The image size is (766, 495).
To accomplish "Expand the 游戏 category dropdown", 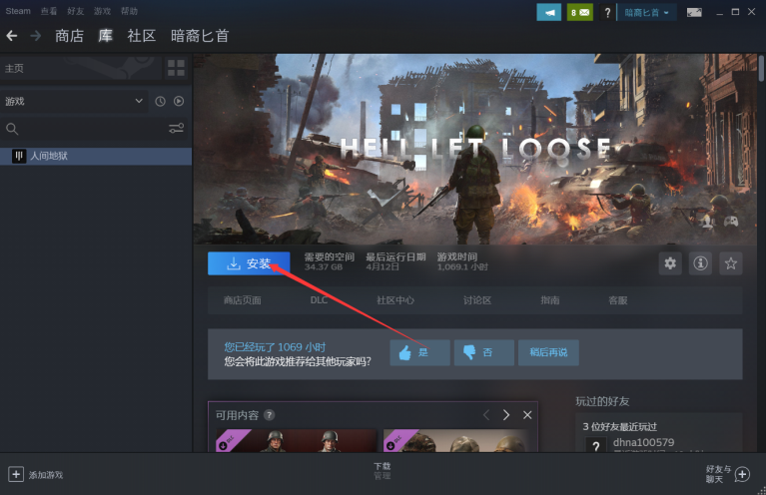I will (x=74, y=101).
